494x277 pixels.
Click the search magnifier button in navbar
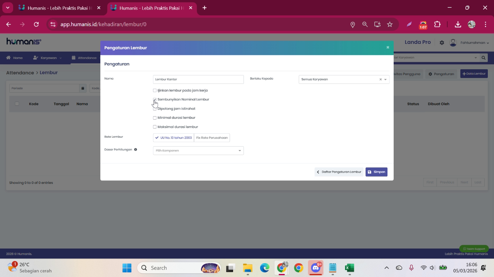pos(484,58)
